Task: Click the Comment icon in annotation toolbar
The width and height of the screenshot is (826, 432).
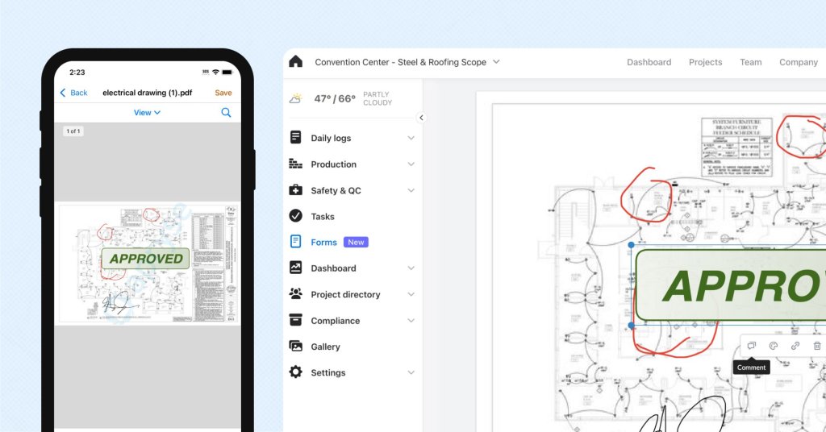Action: pos(751,346)
